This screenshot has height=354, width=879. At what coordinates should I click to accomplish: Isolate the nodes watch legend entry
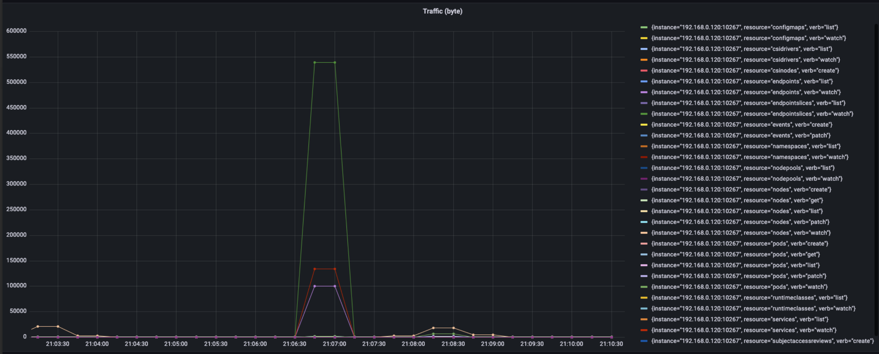(741, 233)
